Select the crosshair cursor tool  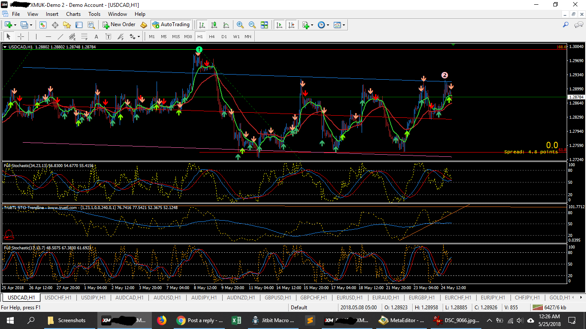21,36
